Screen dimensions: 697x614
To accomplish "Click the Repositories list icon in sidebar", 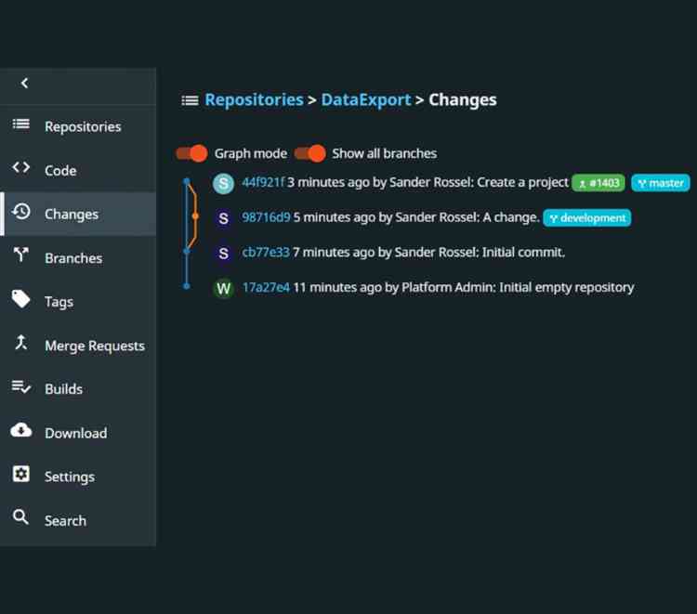I will [x=20, y=125].
